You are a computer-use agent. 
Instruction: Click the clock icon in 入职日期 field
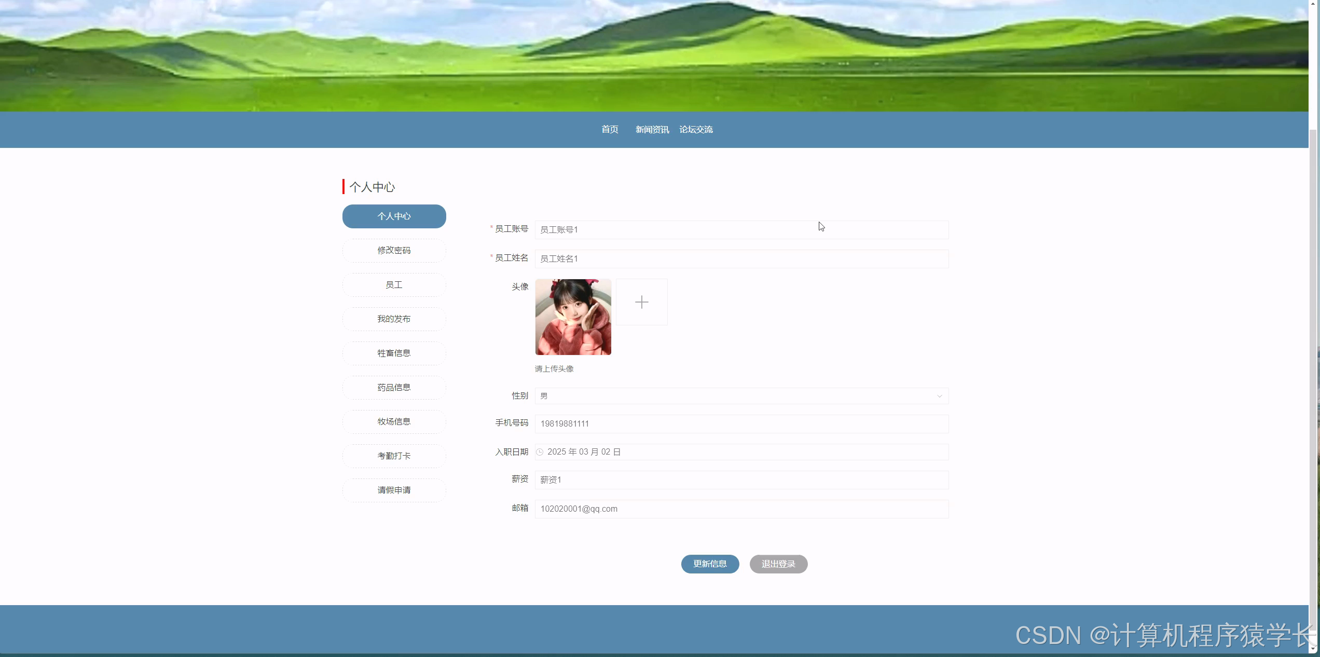coord(540,451)
